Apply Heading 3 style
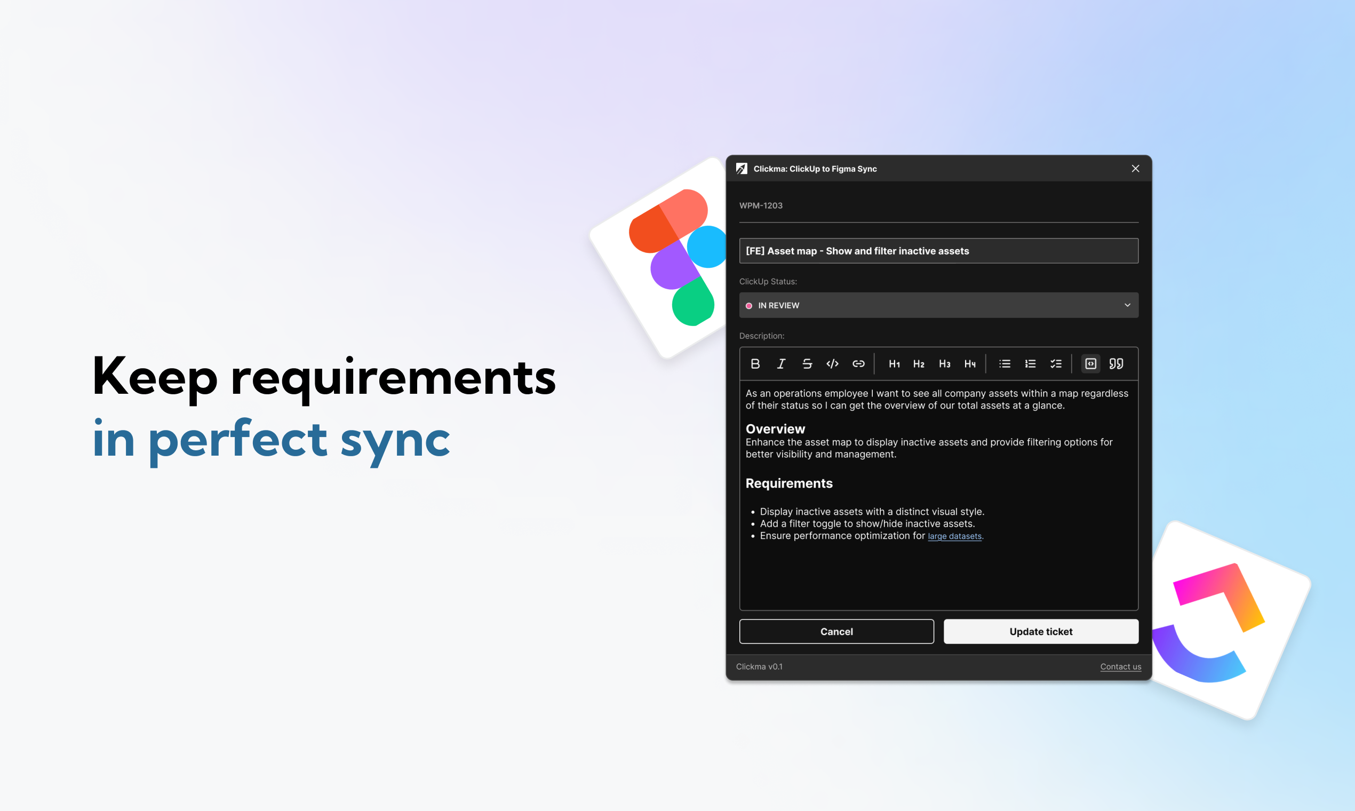Viewport: 1355px width, 811px height. (x=945, y=364)
